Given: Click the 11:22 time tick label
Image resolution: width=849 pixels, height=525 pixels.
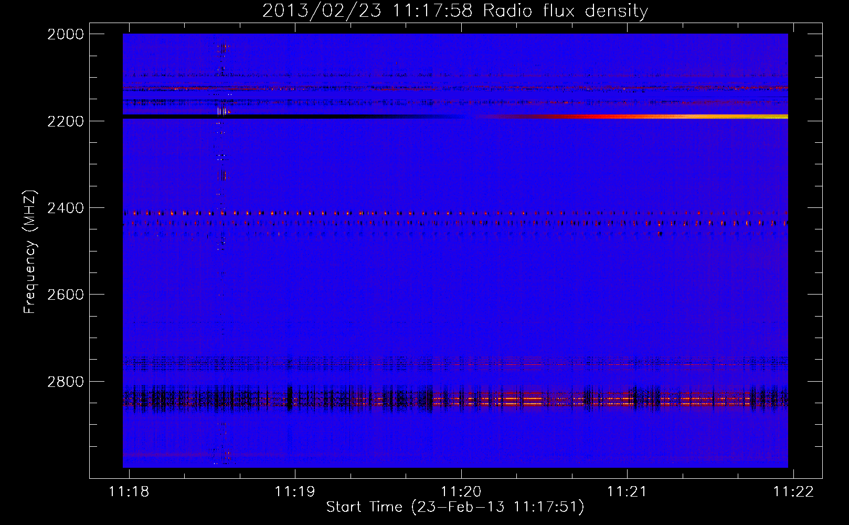Looking at the screenshot, I should click(793, 491).
